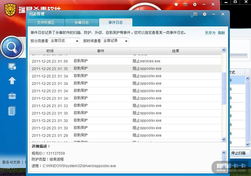Sort by 结果 column header
Screen dimensions: 251x176
(175, 51)
